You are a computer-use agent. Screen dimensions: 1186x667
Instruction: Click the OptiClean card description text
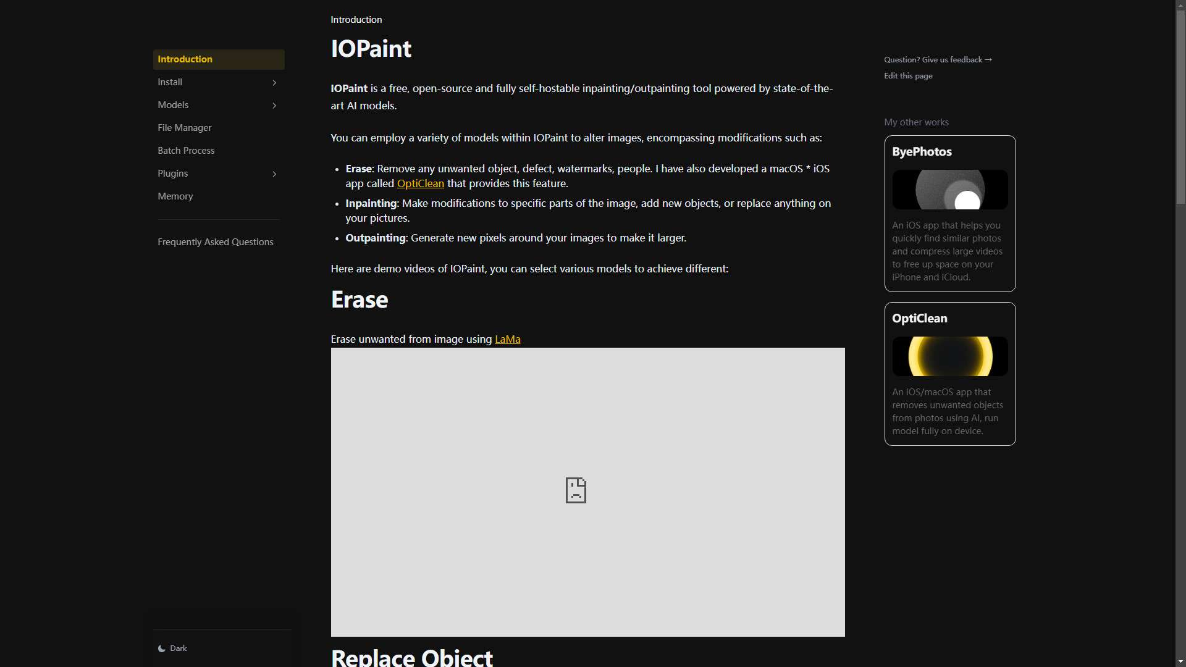point(948,412)
